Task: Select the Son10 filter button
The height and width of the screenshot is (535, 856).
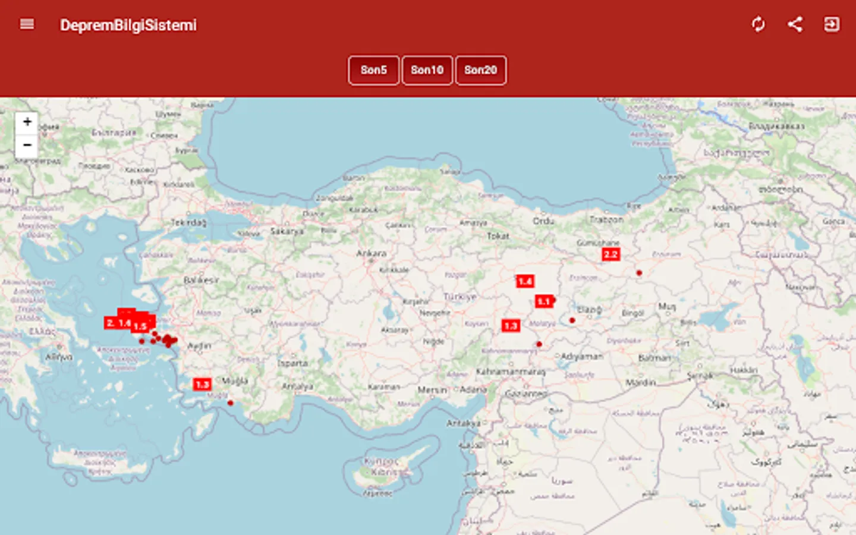Action: click(x=427, y=70)
